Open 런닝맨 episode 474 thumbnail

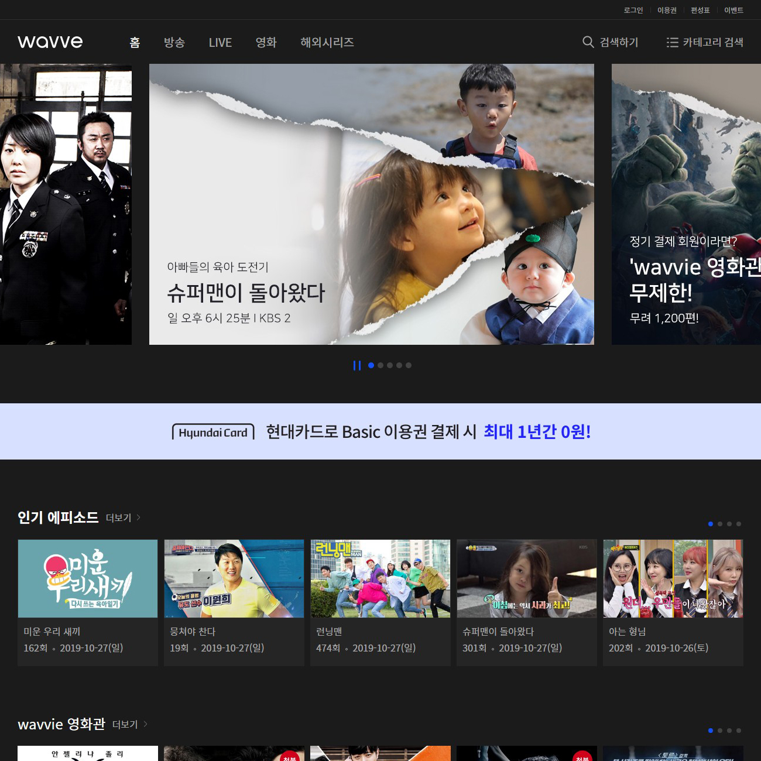pos(380,578)
